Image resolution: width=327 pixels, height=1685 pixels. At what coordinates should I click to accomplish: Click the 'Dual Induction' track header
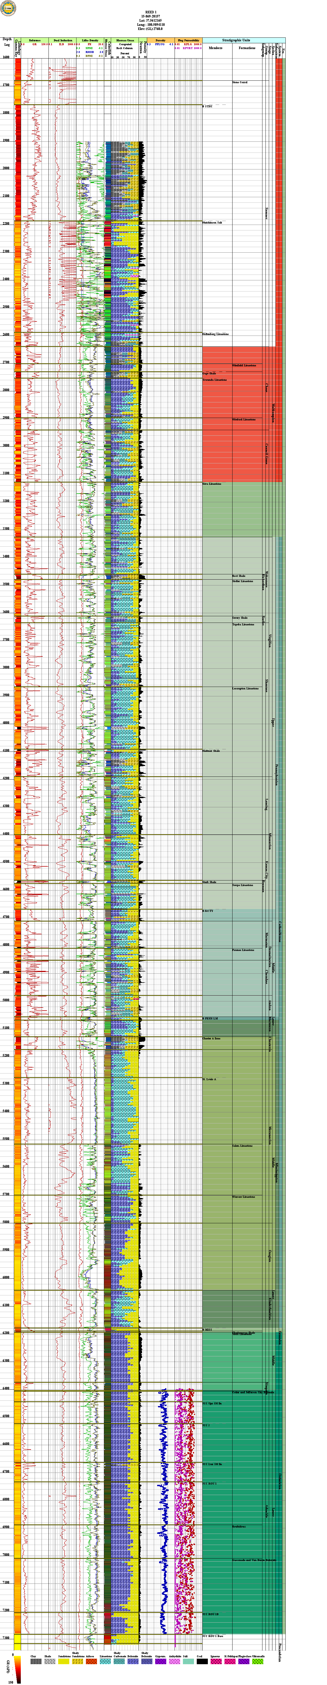(x=63, y=40)
